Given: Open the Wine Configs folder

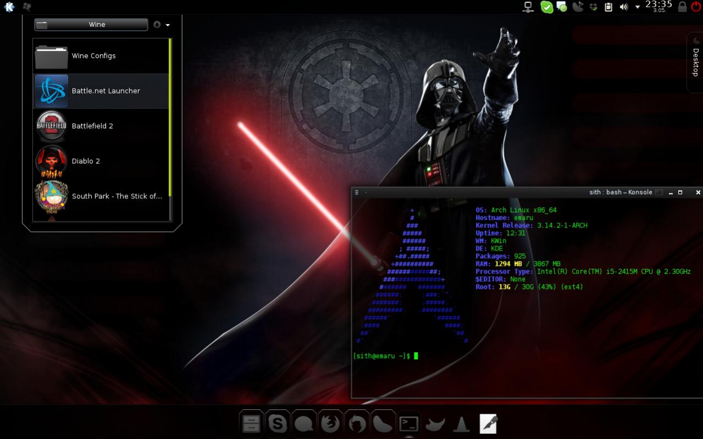Looking at the screenshot, I should tap(101, 56).
